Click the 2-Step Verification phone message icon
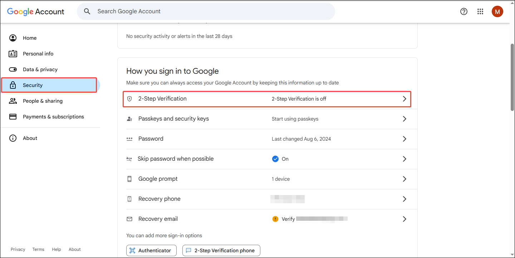Viewport: 515px width, 258px height. pos(188,250)
